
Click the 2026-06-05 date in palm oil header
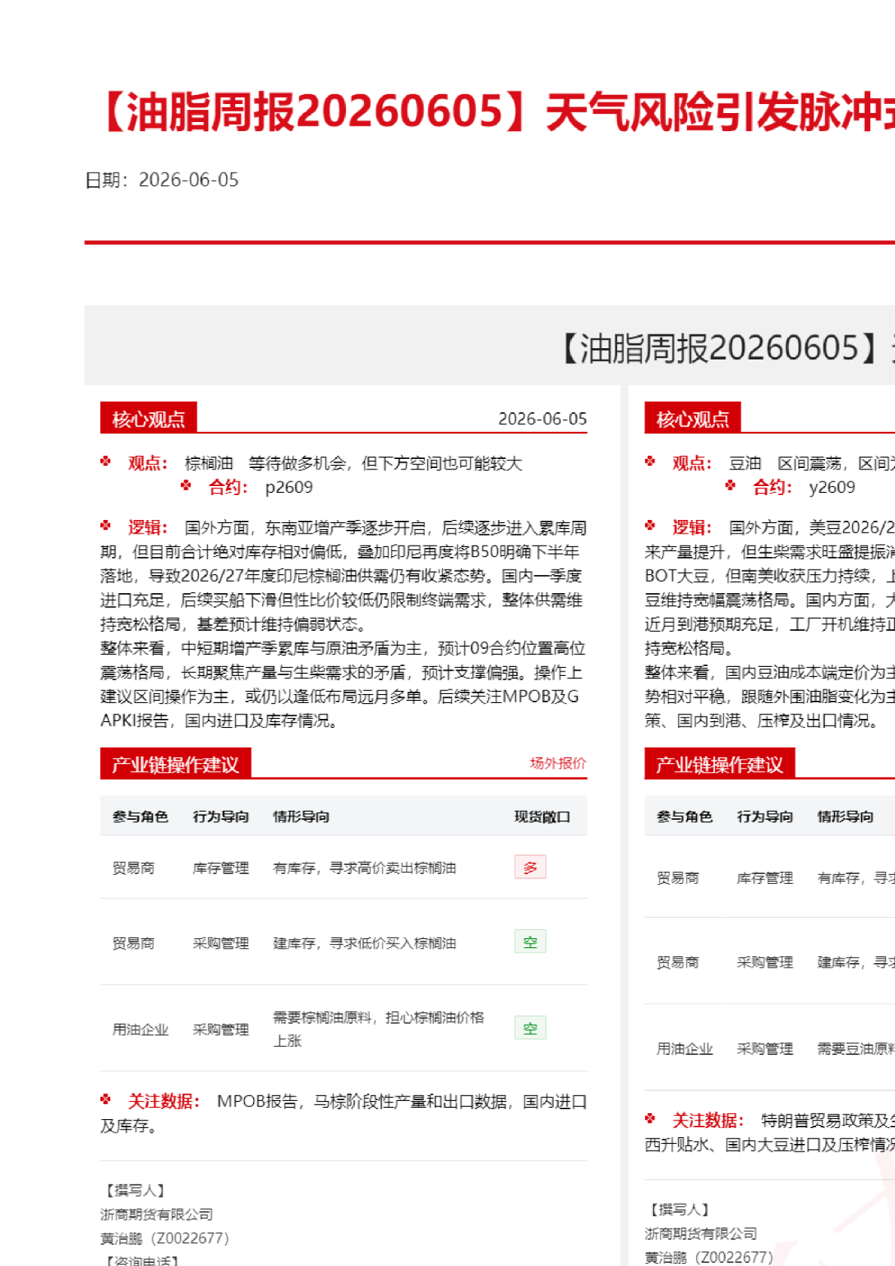click(542, 419)
